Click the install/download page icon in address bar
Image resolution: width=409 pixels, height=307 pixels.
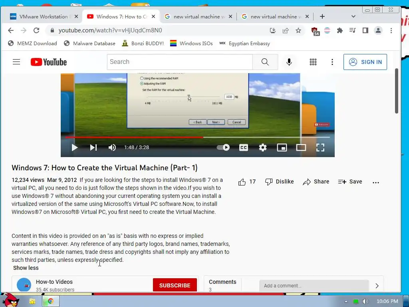pyautogui.click(x=272, y=30)
